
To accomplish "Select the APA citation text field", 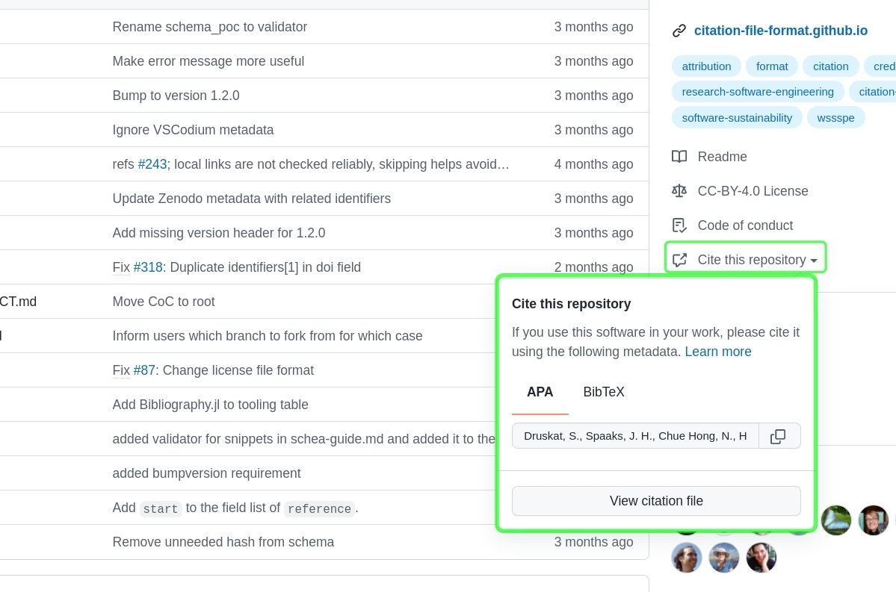I will click(x=635, y=436).
